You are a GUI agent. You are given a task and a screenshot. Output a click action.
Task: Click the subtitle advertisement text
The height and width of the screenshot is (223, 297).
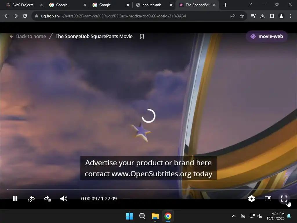148,168
